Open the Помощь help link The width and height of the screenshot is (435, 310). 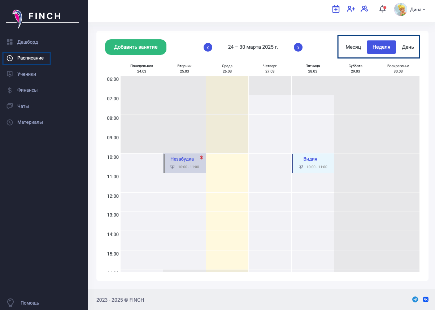pos(30,303)
